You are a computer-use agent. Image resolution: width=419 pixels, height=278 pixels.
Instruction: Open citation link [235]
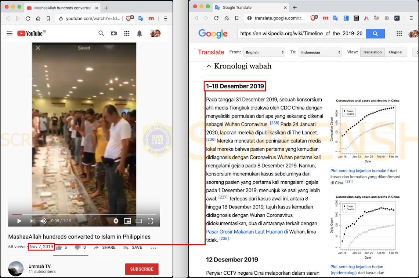click(274, 123)
